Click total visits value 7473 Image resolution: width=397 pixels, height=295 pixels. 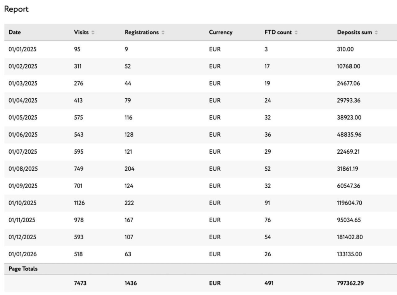click(80, 283)
